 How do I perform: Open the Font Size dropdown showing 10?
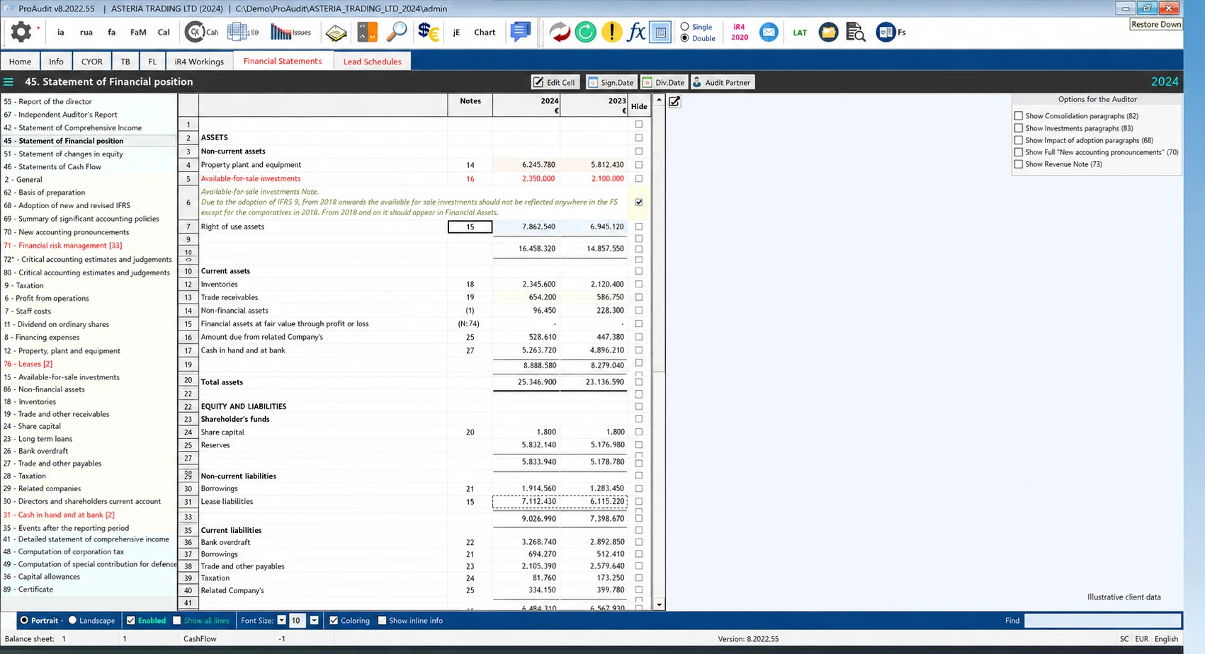pyautogui.click(x=314, y=621)
